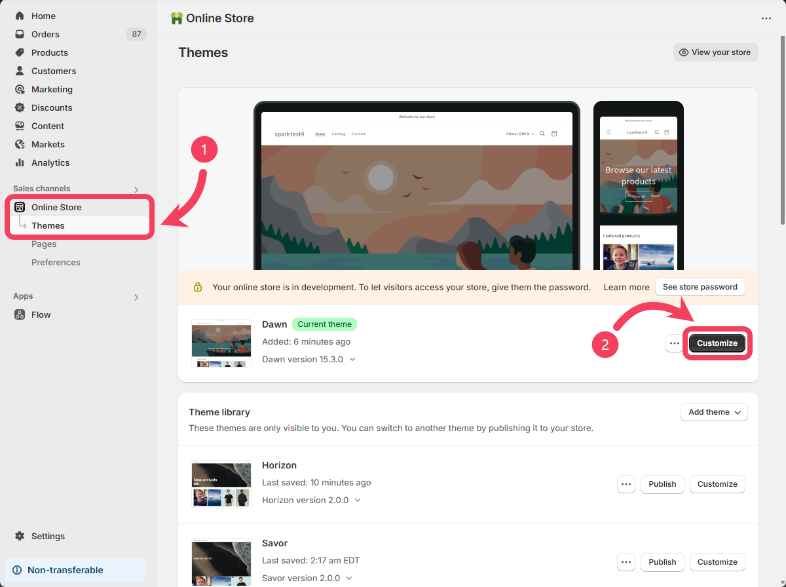Click the padlock icon in development banner
This screenshot has width=786, height=587.
[197, 287]
